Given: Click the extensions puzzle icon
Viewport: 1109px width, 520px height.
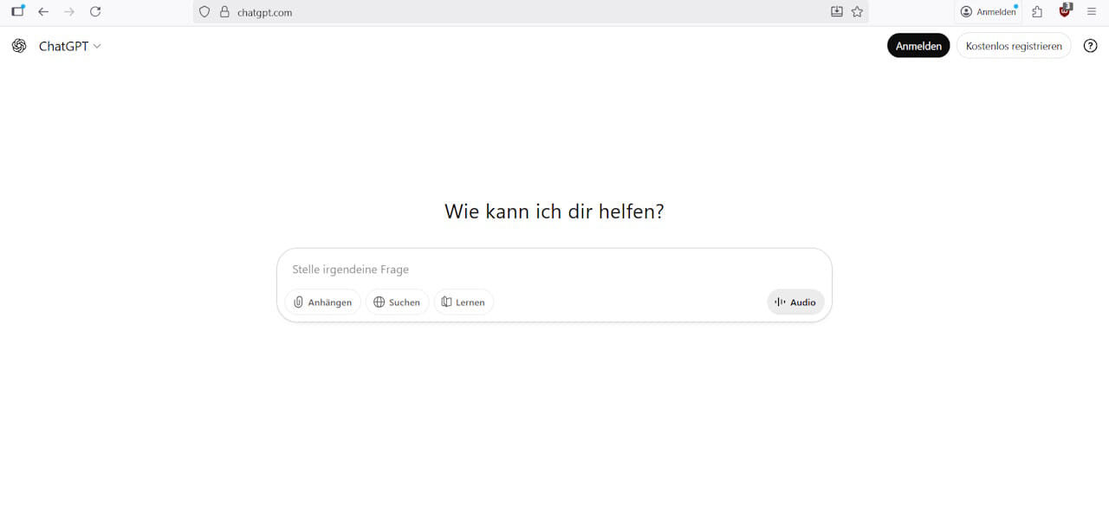Looking at the screenshot, I should click(x=1036, y=11).
